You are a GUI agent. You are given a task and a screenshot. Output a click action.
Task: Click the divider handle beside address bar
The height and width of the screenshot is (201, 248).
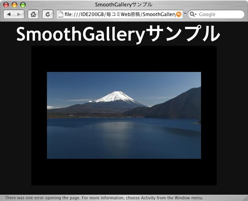(185, 14)
